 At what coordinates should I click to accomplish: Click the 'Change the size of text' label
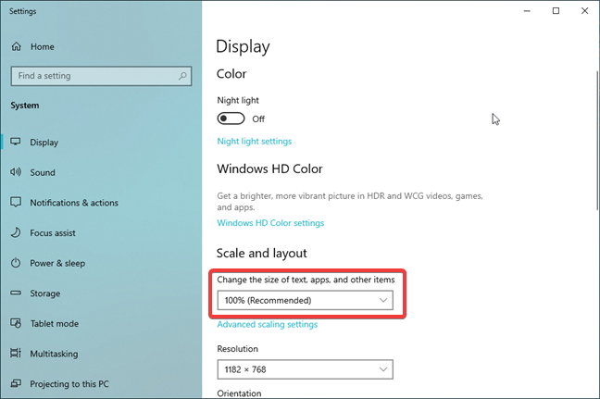click(306, 280)
